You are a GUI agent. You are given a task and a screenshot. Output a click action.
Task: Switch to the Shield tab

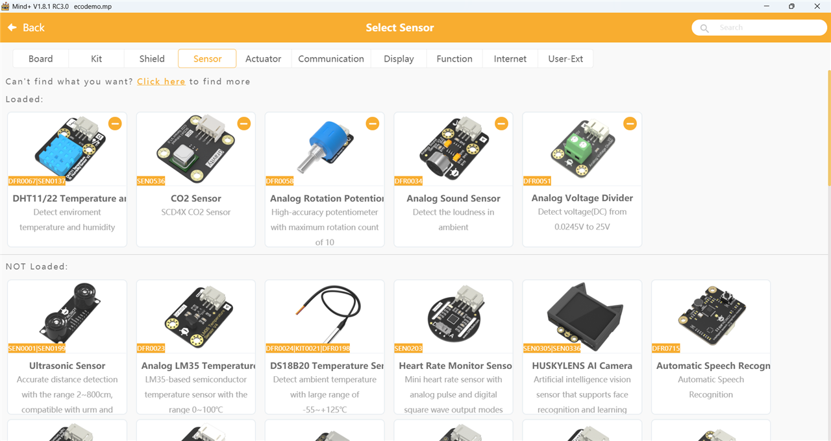(x=152, y=58)
